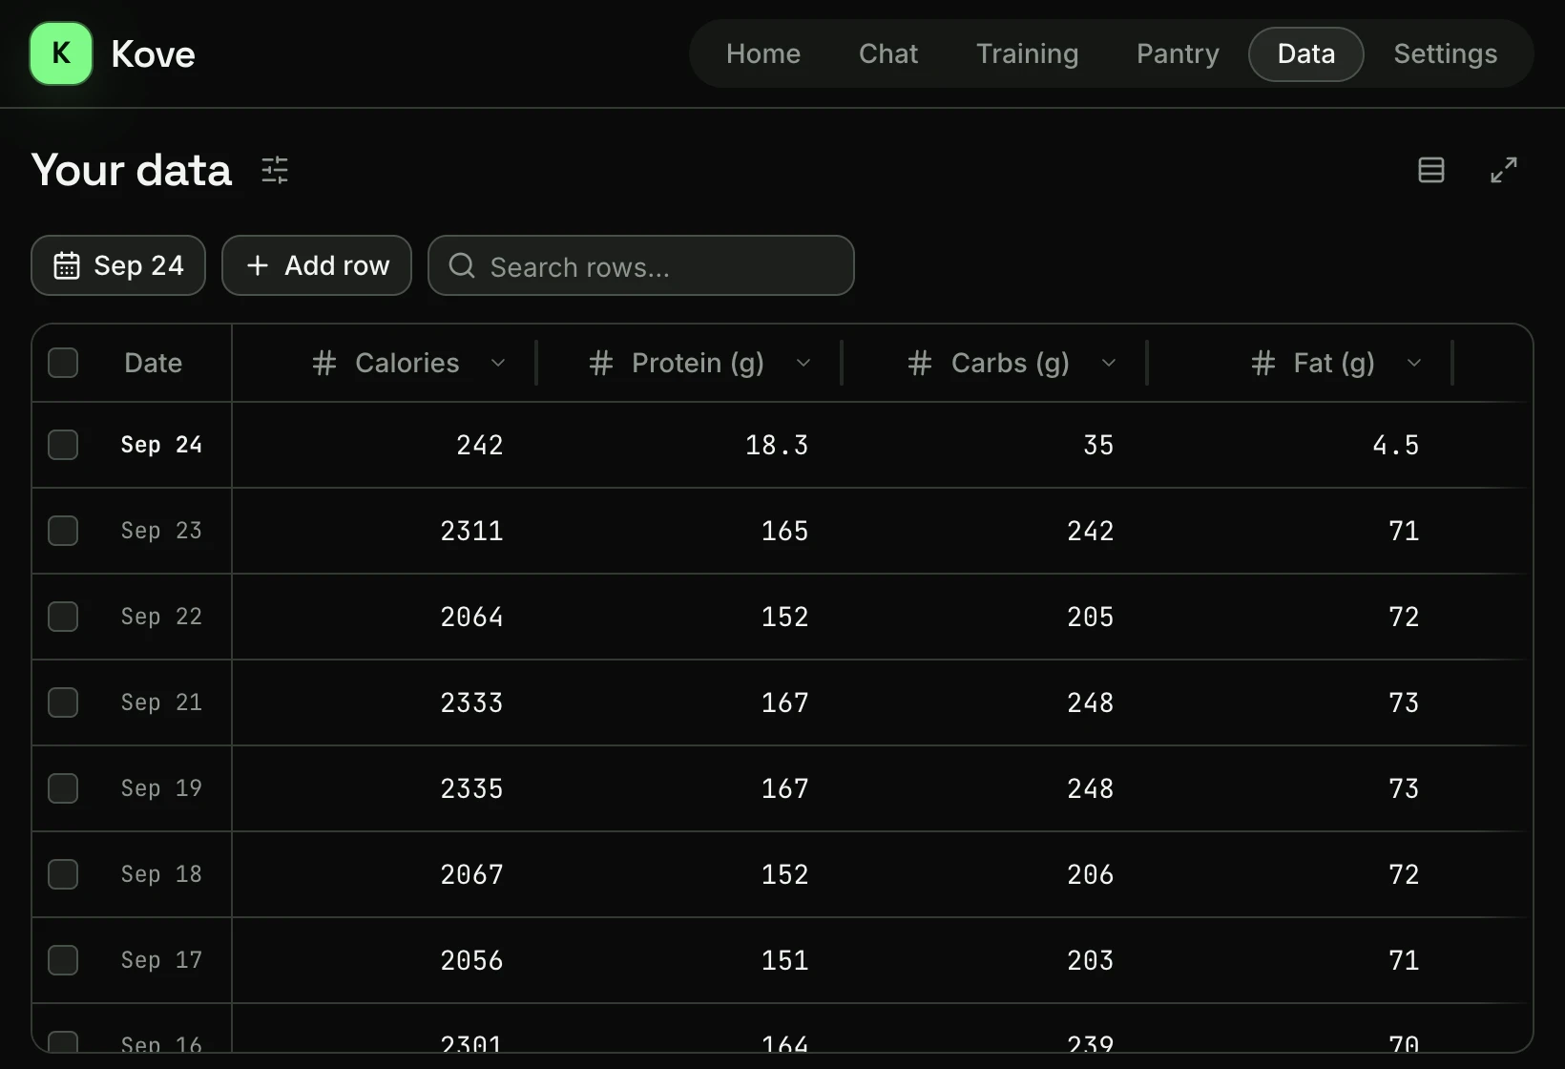Open the Protein (g) column dropdown chevron

(x=803, y=363)
